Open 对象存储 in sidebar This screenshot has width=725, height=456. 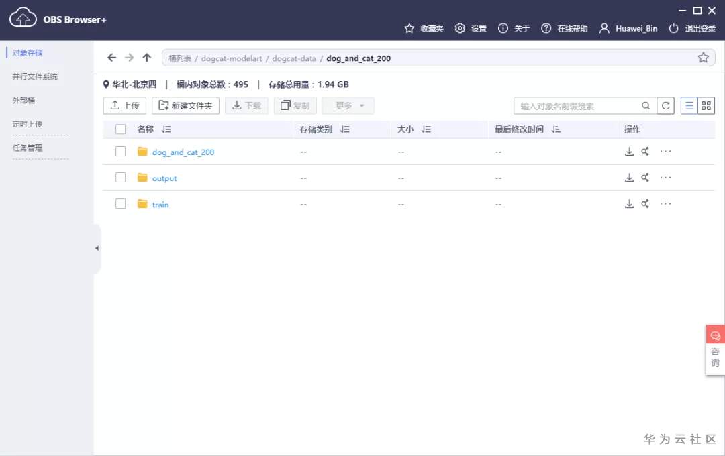(x=28, y=53)
